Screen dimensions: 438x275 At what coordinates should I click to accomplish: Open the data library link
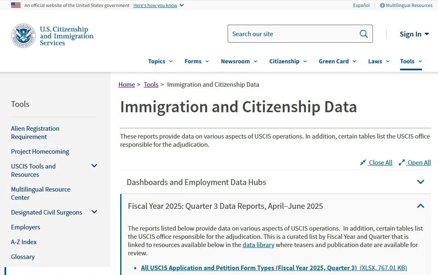tap(258, 245)
